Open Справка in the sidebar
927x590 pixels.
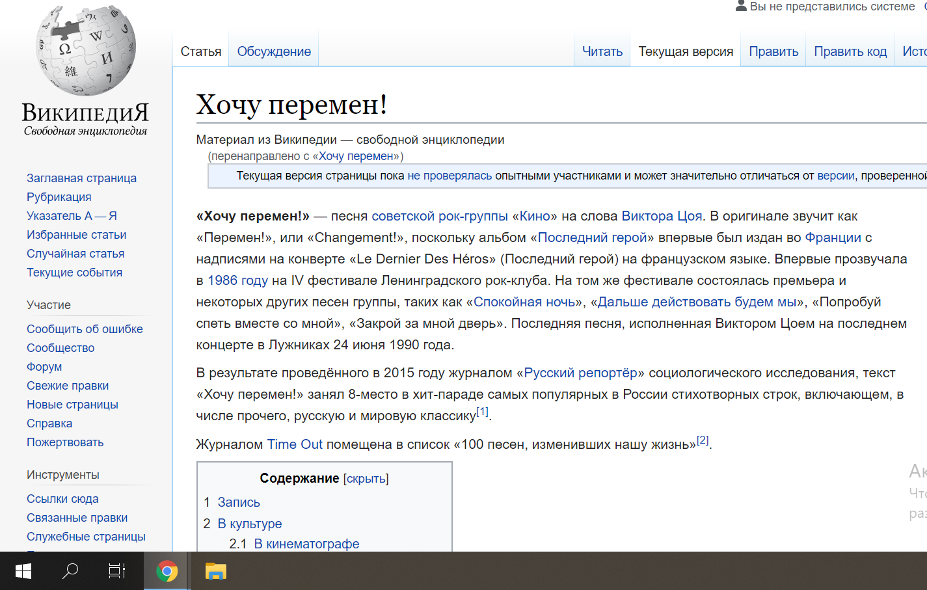[49, 423]
